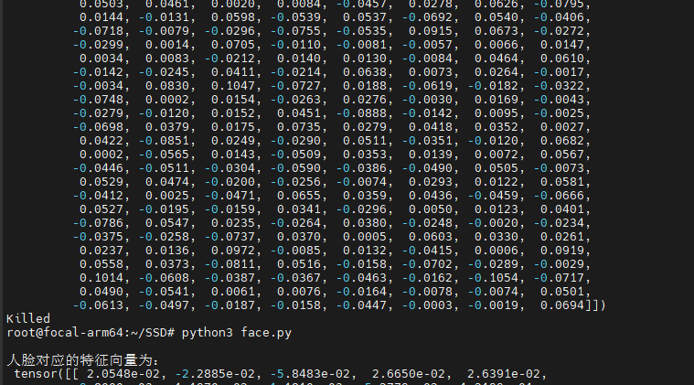Click the "Killed" message line
This screenshot has height=385, width=694.
(x=28, y=318)
